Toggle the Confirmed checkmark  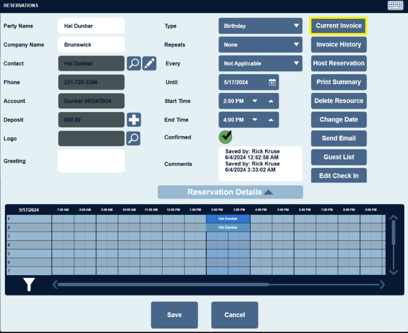pyautogui.click(x=225, y=137)
